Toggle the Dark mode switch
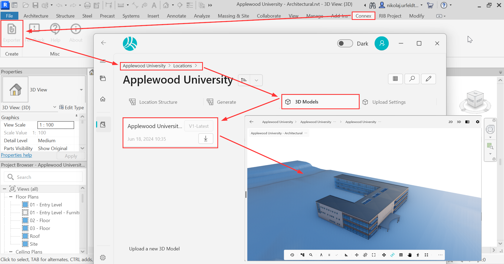This screenshot has height=264, width=504. pos(345,43)
